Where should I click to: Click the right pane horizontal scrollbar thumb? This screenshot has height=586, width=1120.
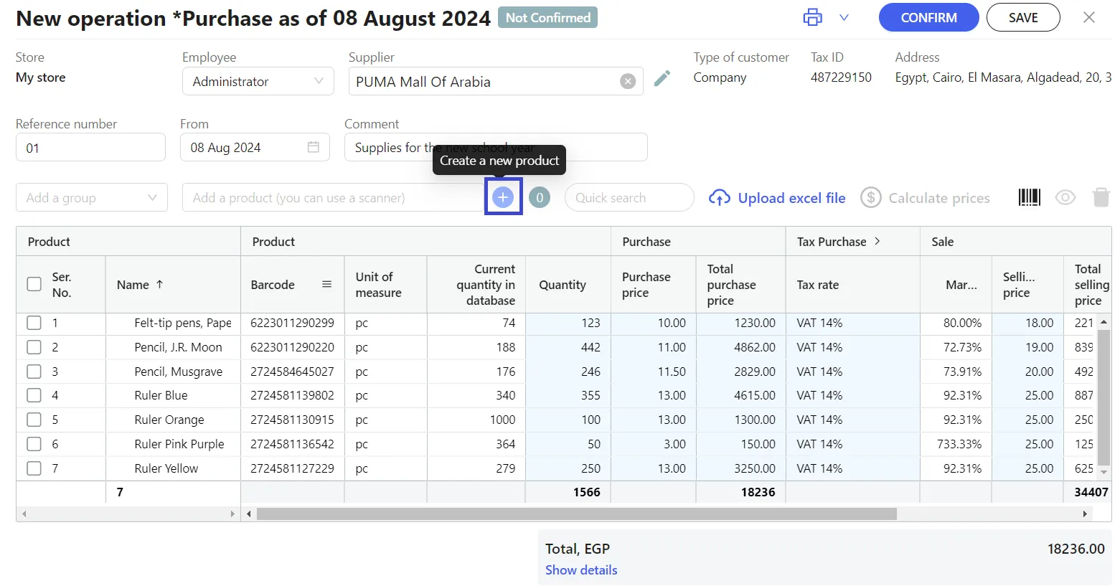pos(577,514)
